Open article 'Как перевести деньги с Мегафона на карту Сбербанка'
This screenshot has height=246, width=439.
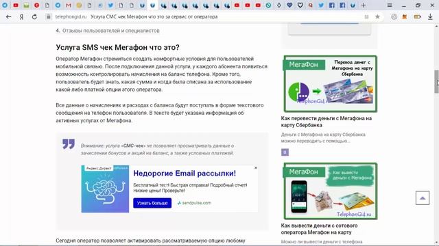click(327, 122)
